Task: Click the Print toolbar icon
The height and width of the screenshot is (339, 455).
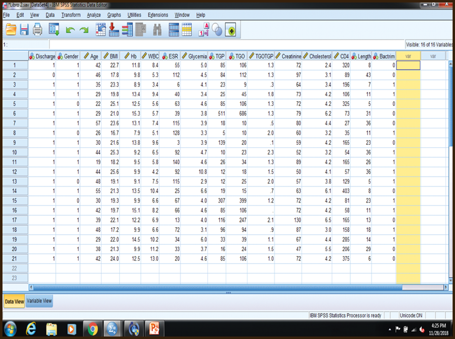Action: point(38,29)
